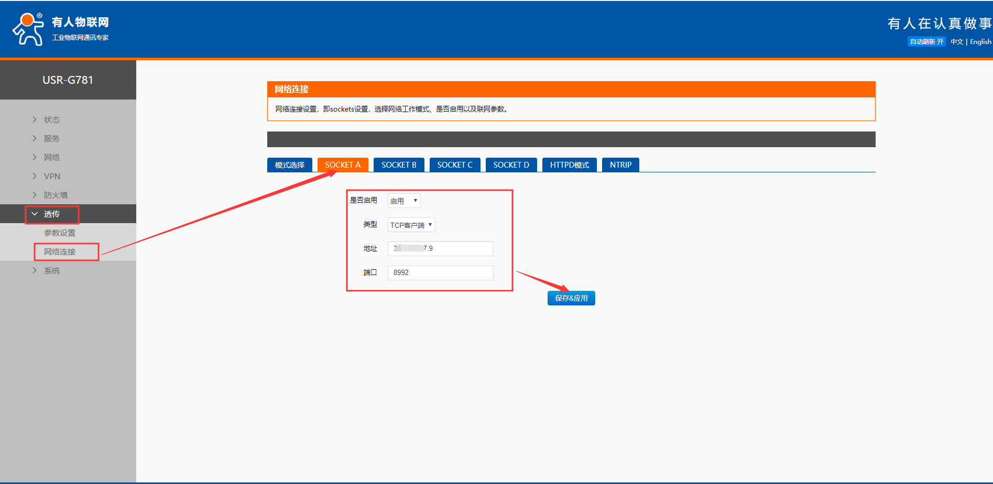Image resolution: width=993 pixels, height=484 pixels.
Task: Open the HTTPD模式 tab
Action: pos(569,165)
